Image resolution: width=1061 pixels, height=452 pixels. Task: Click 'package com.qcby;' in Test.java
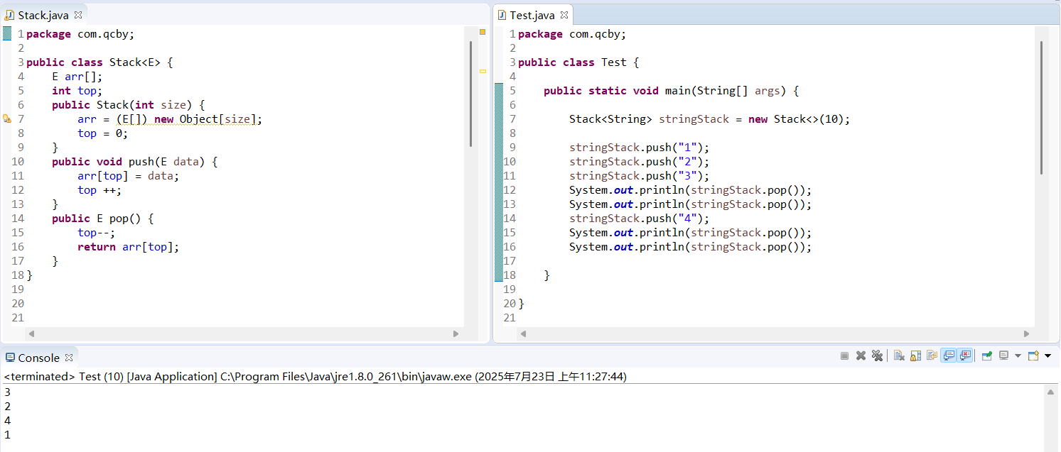571,34
